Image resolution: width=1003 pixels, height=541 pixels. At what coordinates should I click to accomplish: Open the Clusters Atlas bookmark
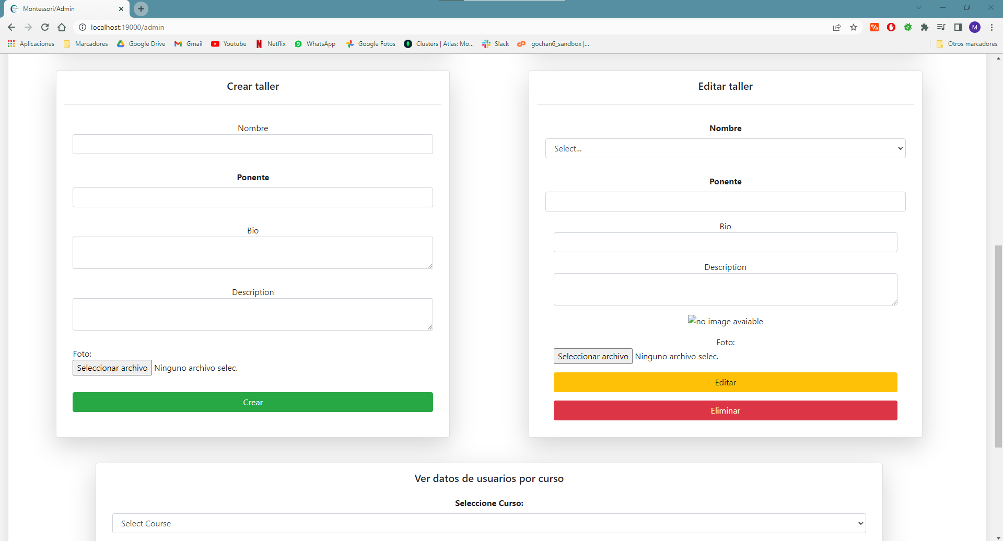(x=439, y=44)
